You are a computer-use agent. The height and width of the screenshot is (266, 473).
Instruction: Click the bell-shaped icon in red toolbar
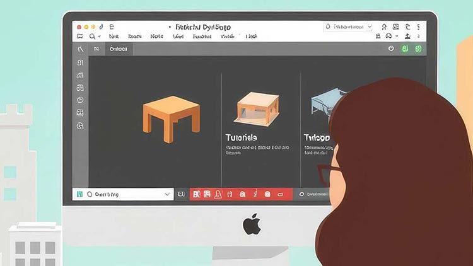click(x=218, y=194)
